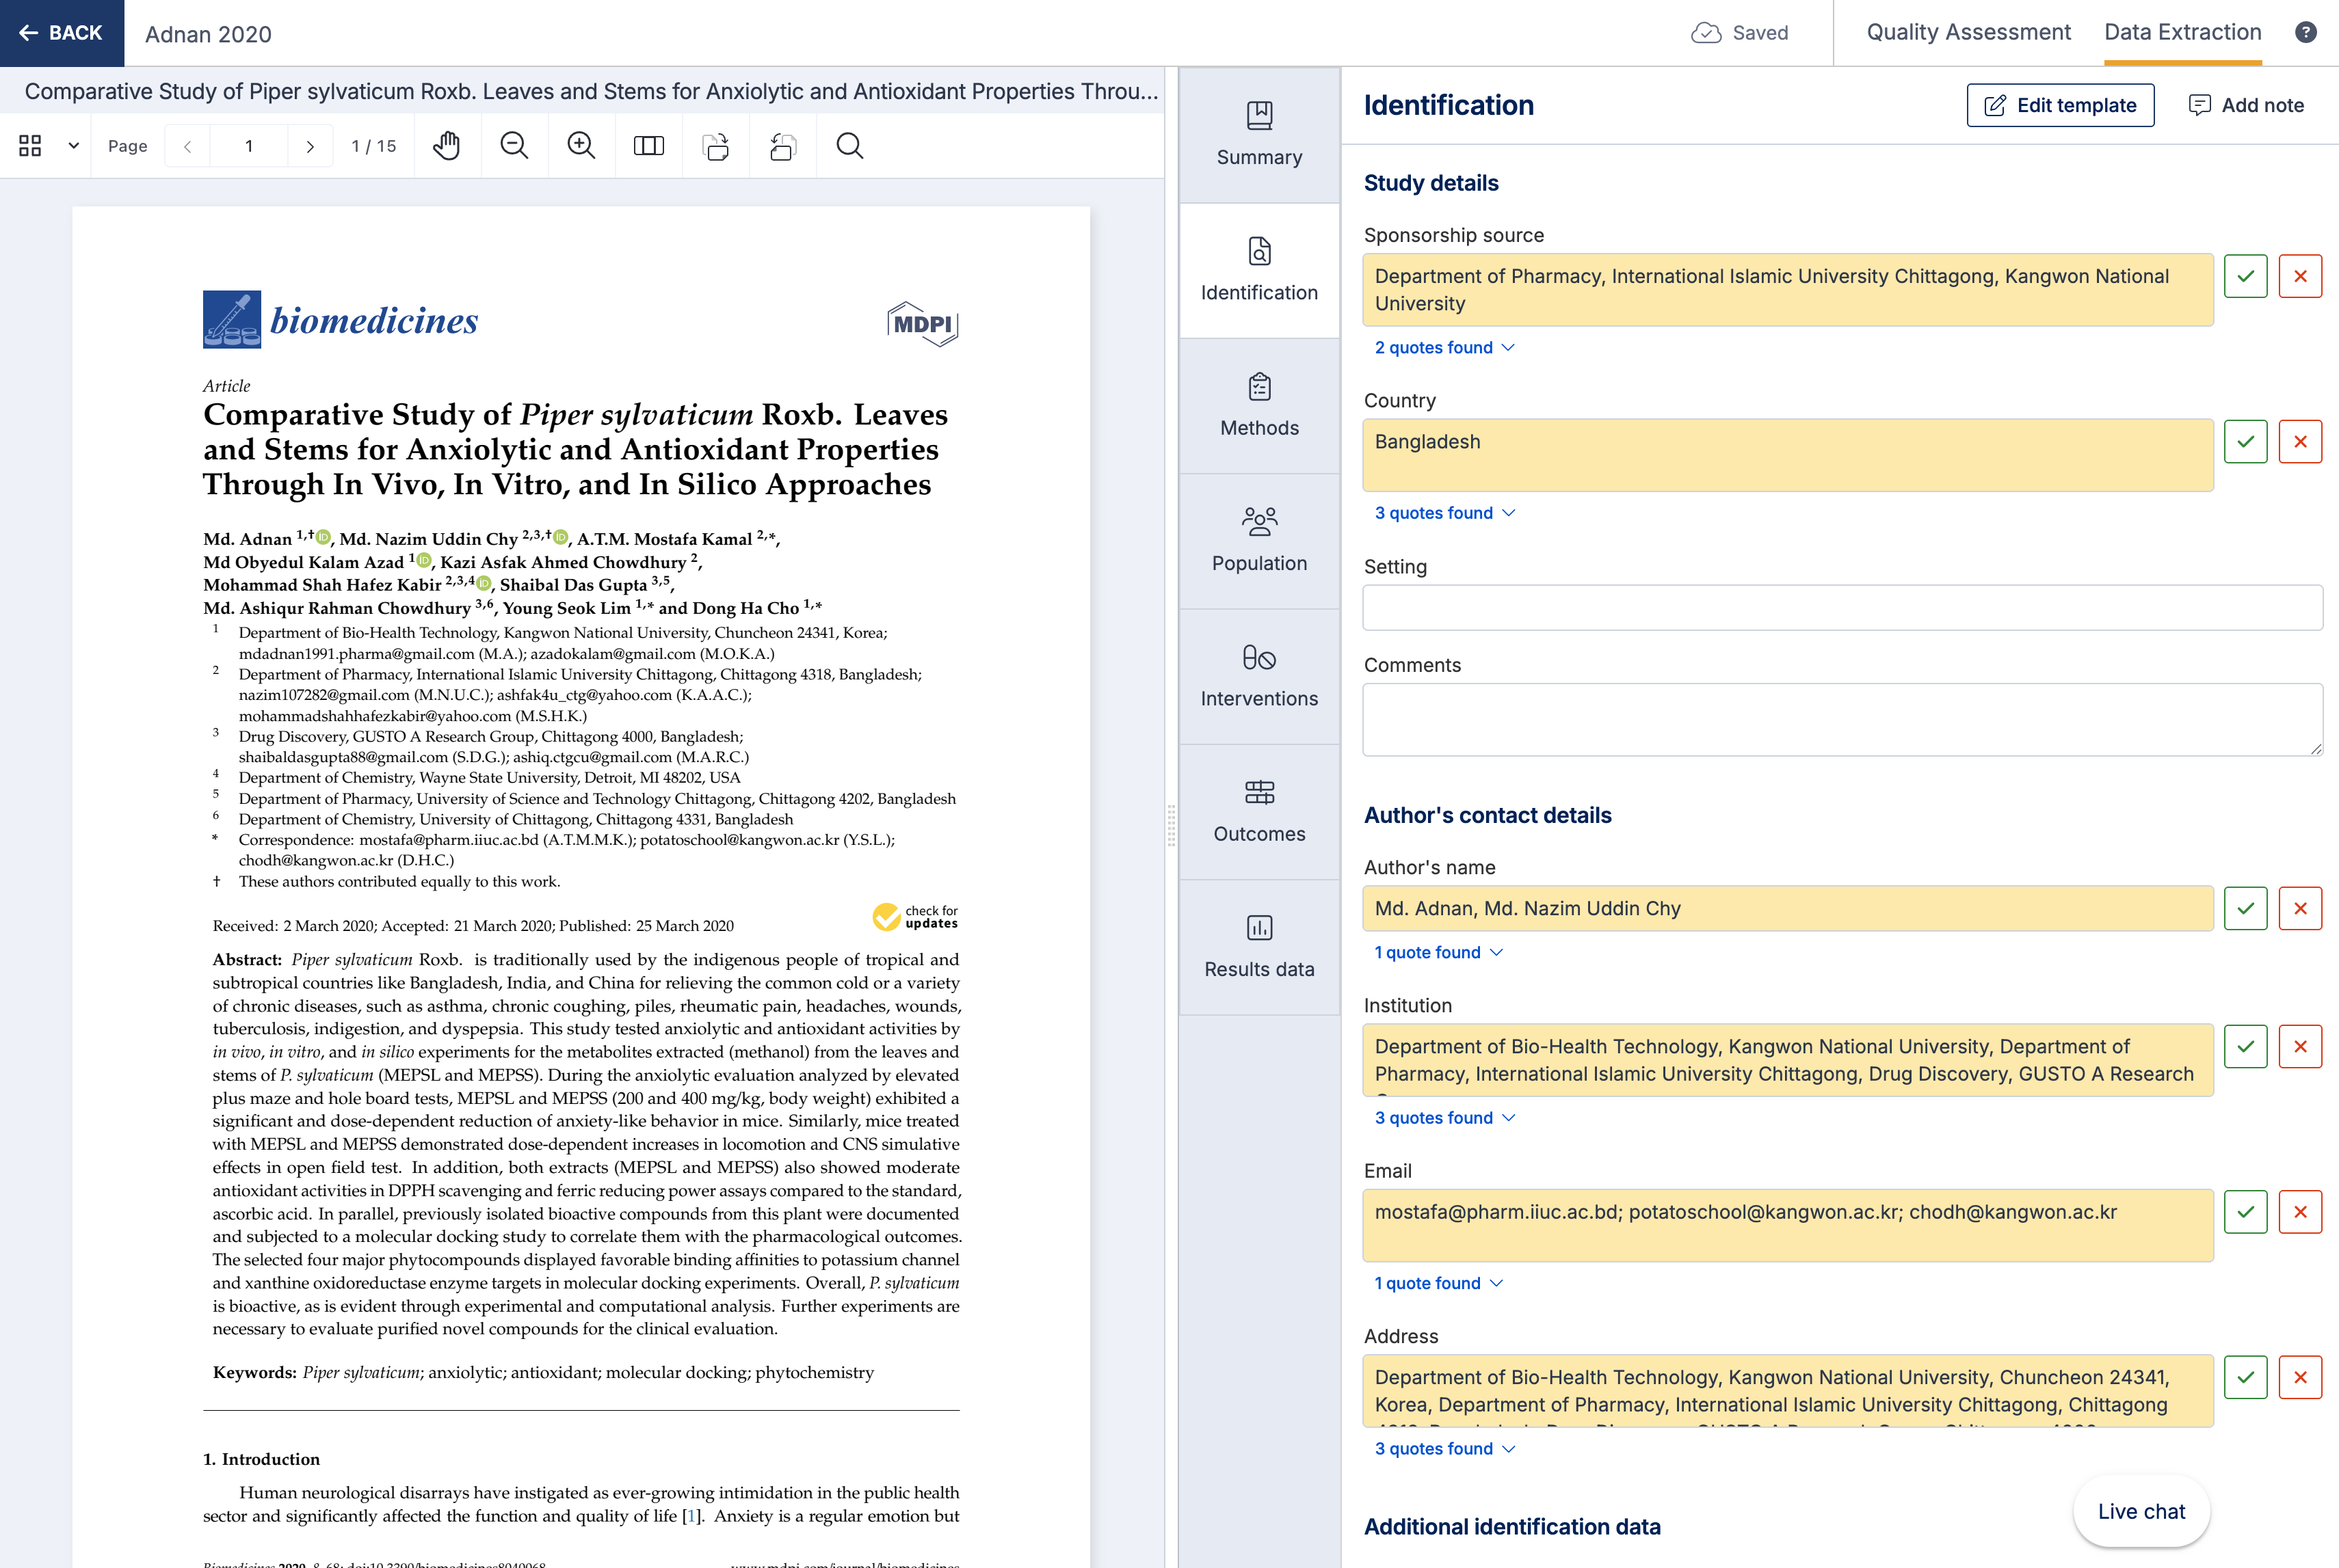Click the Setting input field
The height and width of the screenshot is (1568, 2339).
(x=1842, y=607)
